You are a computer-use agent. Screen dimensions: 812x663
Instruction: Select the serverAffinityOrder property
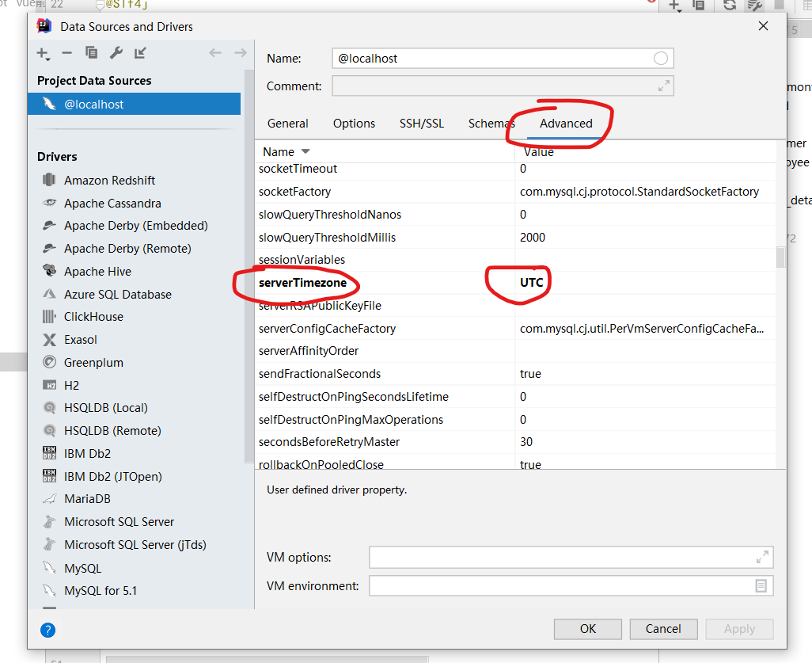[x=309, y=351]
